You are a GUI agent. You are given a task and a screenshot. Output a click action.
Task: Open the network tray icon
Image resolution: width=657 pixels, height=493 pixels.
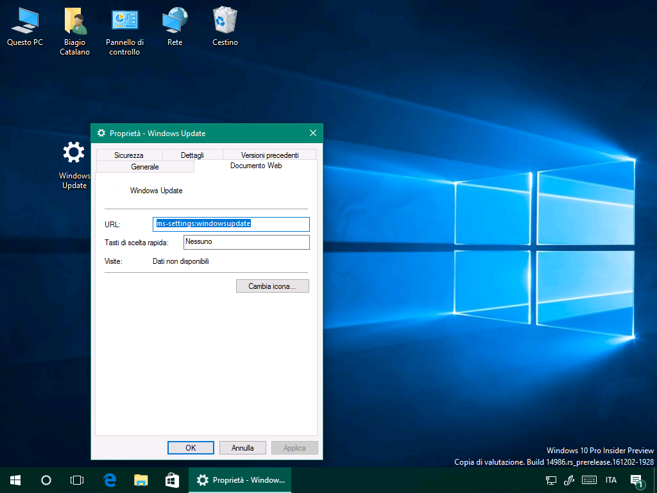point(551,480)
